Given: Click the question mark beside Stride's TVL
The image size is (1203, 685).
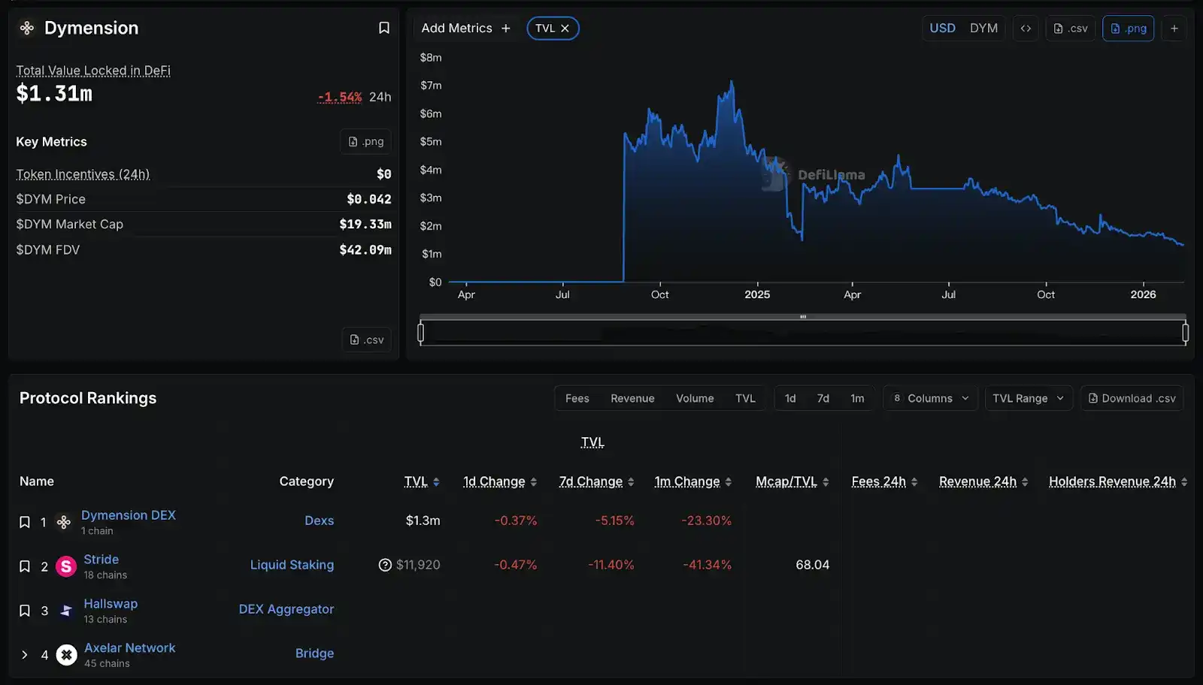Looking at the screenshot, I should (386, 565).
